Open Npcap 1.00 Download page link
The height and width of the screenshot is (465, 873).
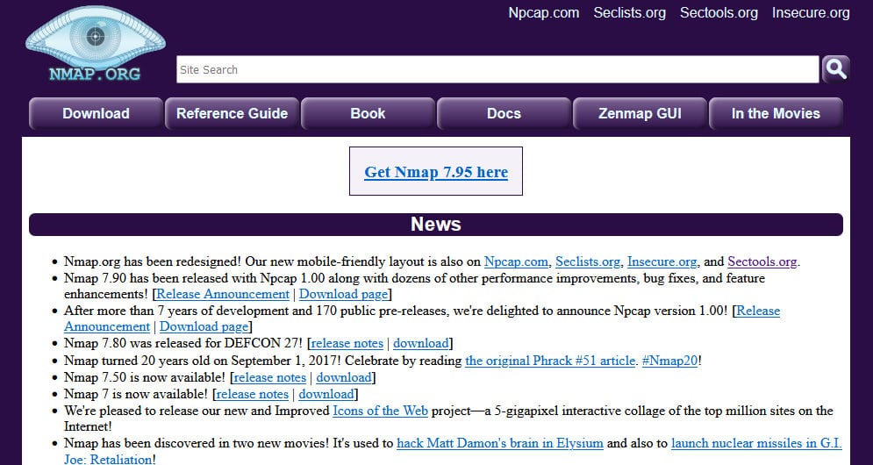pos(204,327)
